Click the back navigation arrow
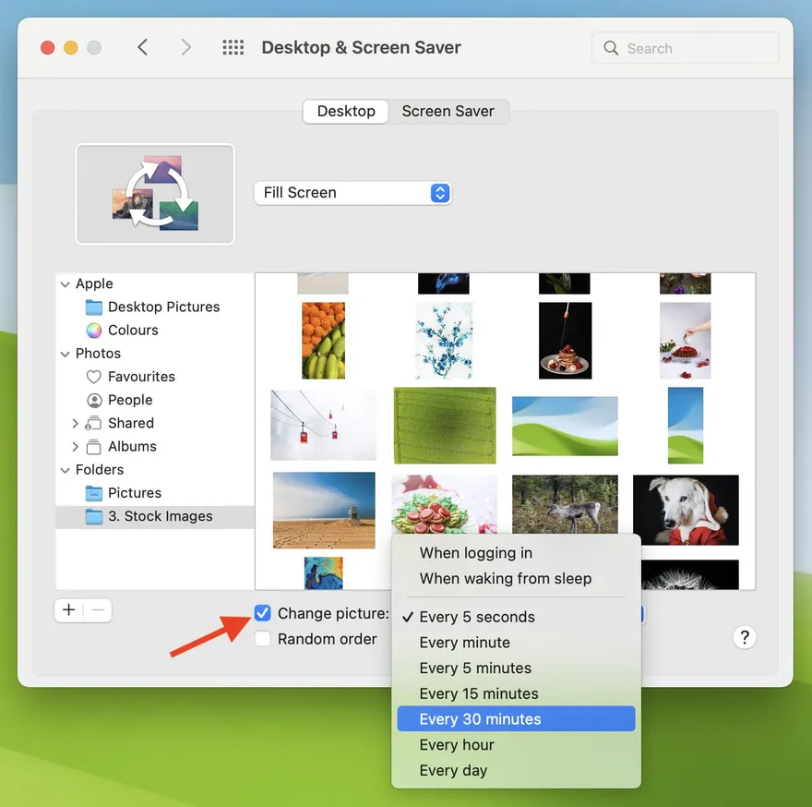 click(142, 47)
